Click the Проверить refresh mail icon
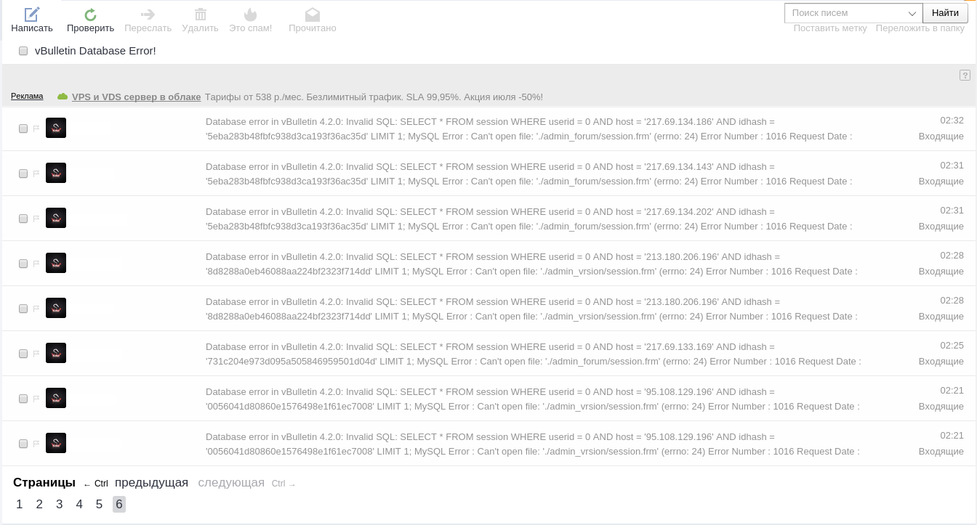 pyautogui.click(x=90, y=15)
